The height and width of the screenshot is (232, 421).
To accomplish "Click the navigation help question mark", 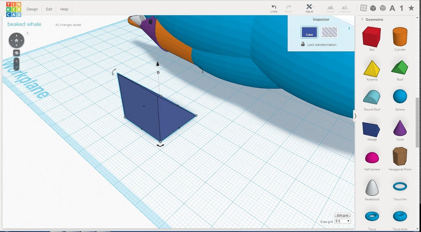I will [28, 34].
